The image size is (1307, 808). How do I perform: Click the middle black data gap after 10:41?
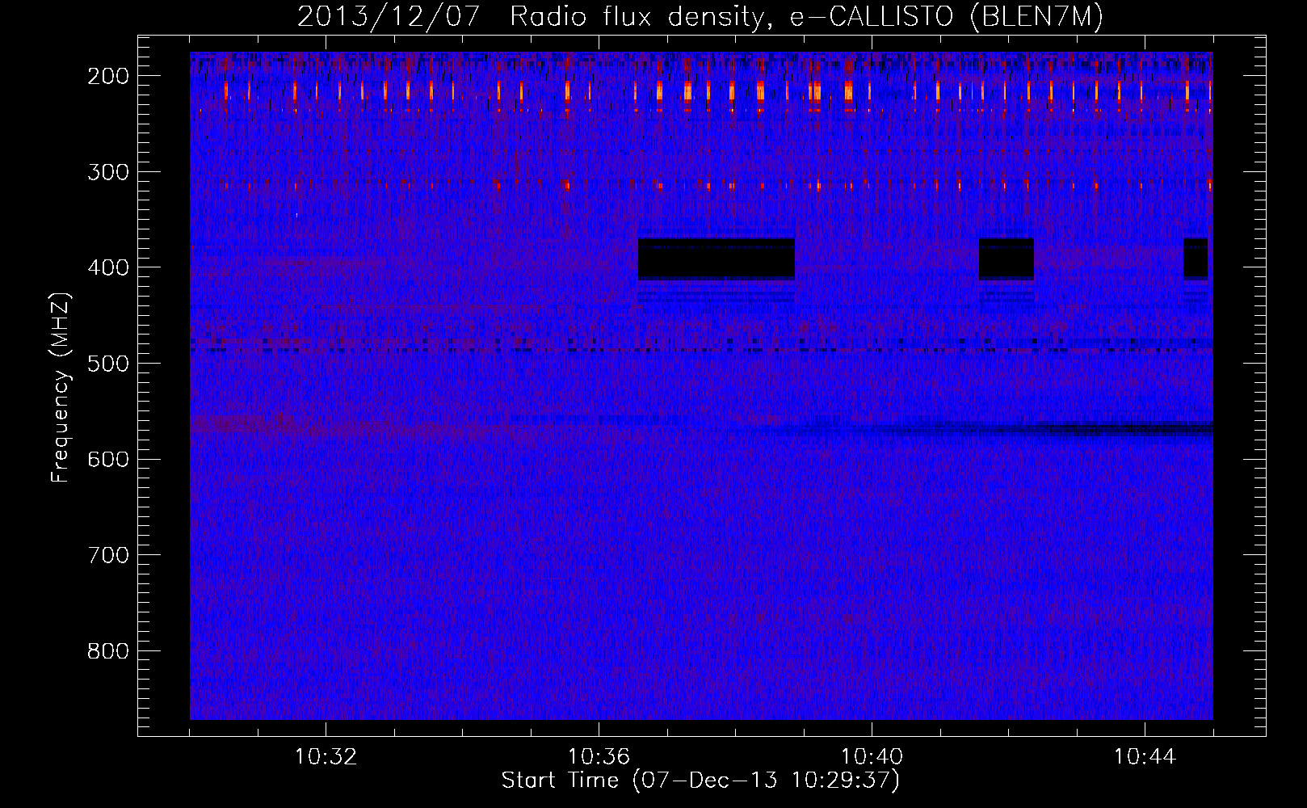coord(1007,259)
